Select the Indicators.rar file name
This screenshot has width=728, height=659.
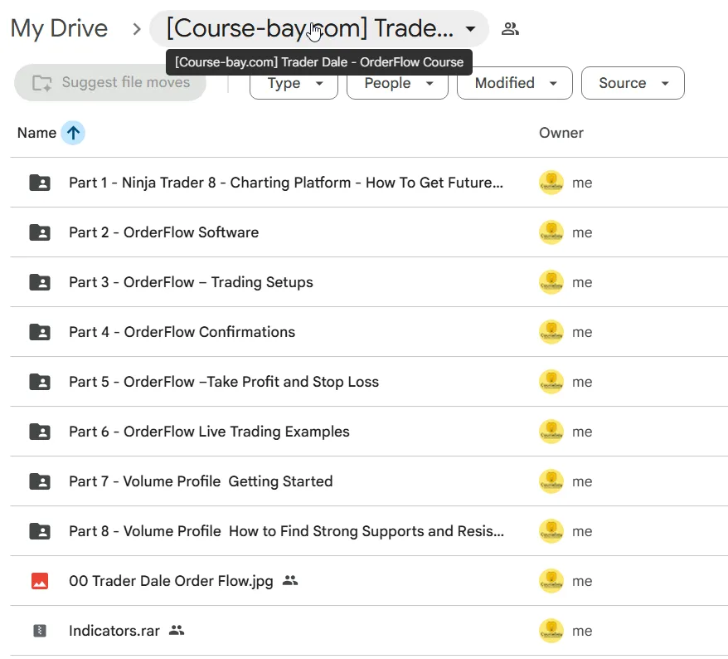(114, 631)
